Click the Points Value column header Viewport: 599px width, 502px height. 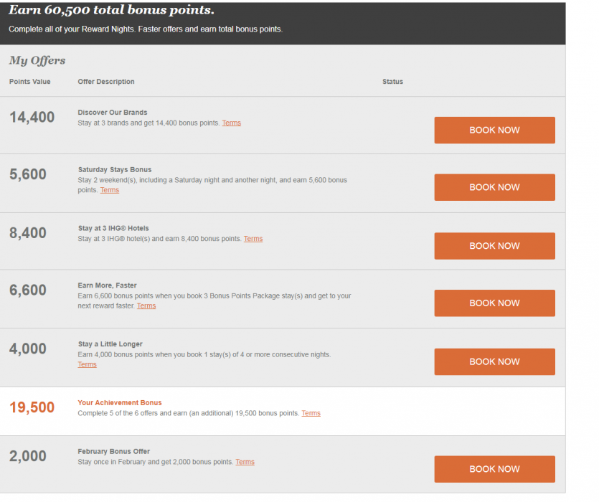(30, 82)
